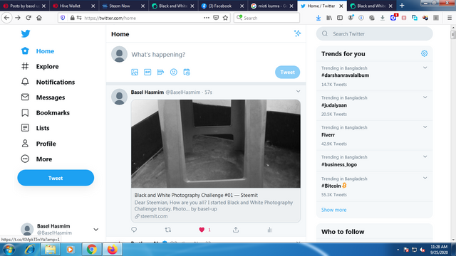
Task: Add a poll to tweet
Action: 160,73
